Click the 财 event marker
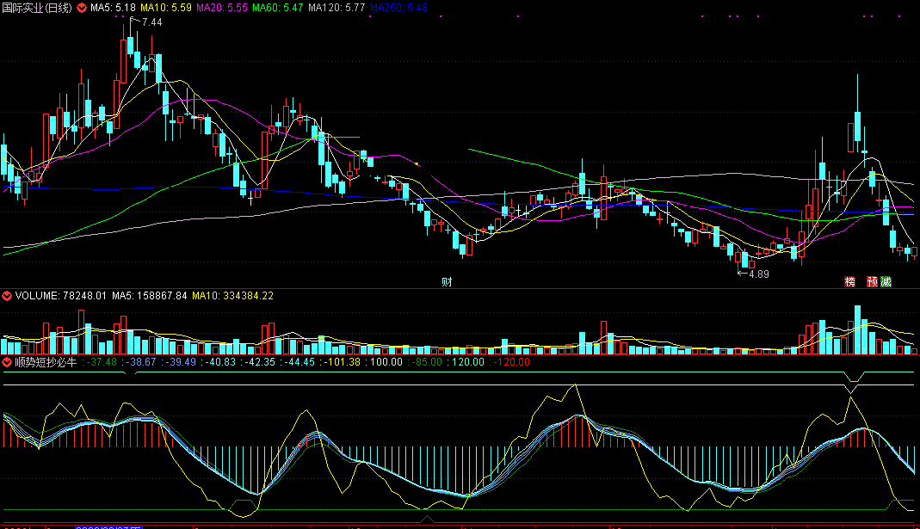Image resolution: width=920 pixels, height=529 pixels. click(x=447, y=282)
